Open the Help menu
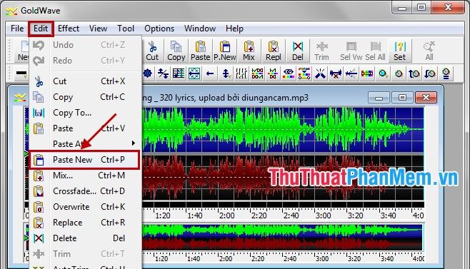This screenshot has width=470, height=269. click(x=234, y=29)
